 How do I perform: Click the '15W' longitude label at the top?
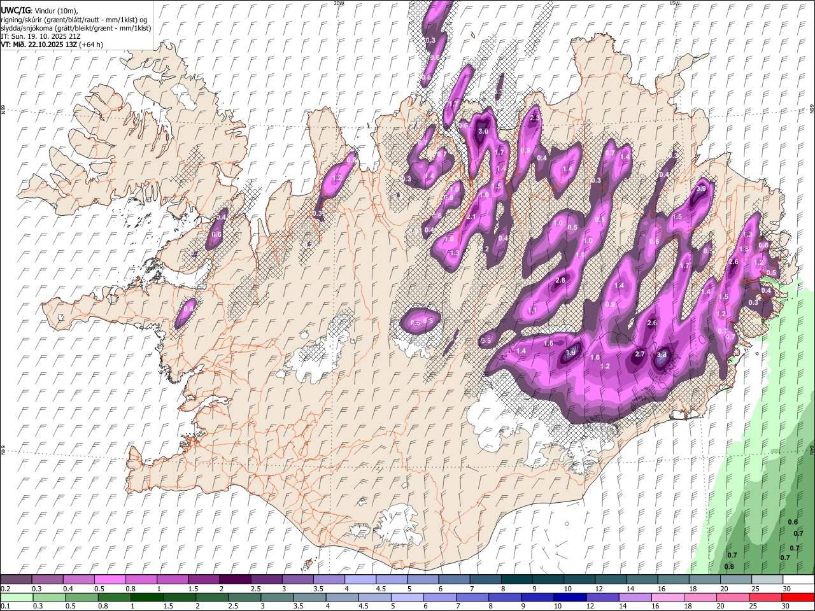coord(674,3)
